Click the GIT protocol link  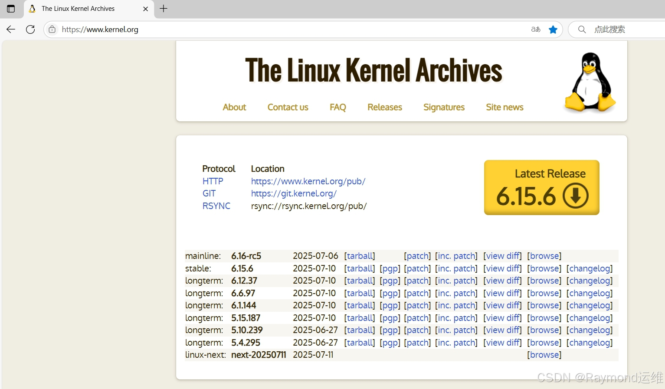[x=209, y=193]
